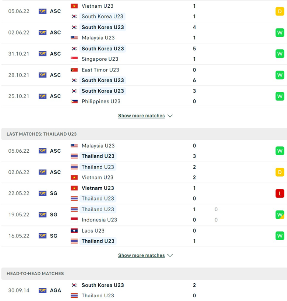
Task: Click the yellow D result badge for 05.06.22 South Korea match
Action: coord(280,11)
